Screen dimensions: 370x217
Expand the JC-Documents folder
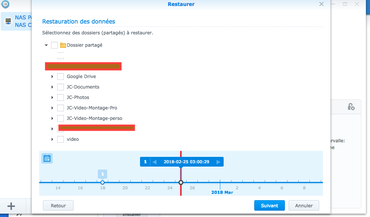(52, 87)
